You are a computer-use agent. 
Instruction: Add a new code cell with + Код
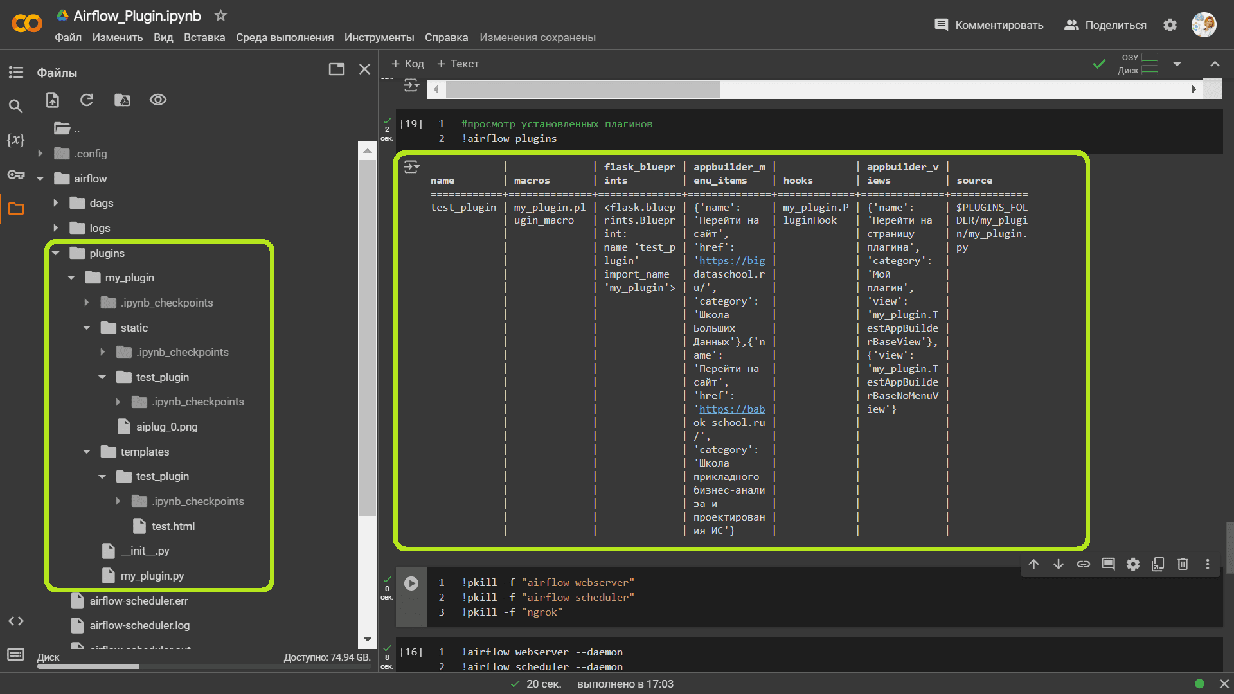click(407, 64)
